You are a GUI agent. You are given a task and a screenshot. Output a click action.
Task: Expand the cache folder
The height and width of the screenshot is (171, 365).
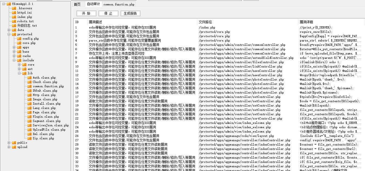click(x=14, y=56)
